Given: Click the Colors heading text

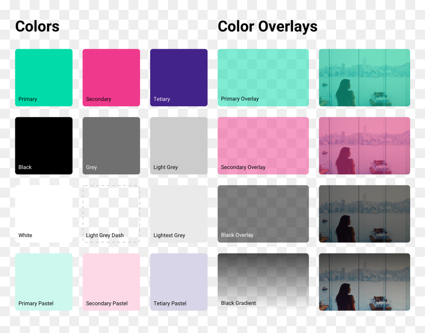Looking at the screenshot, I should pyautogui.click(x=37, y=27).
